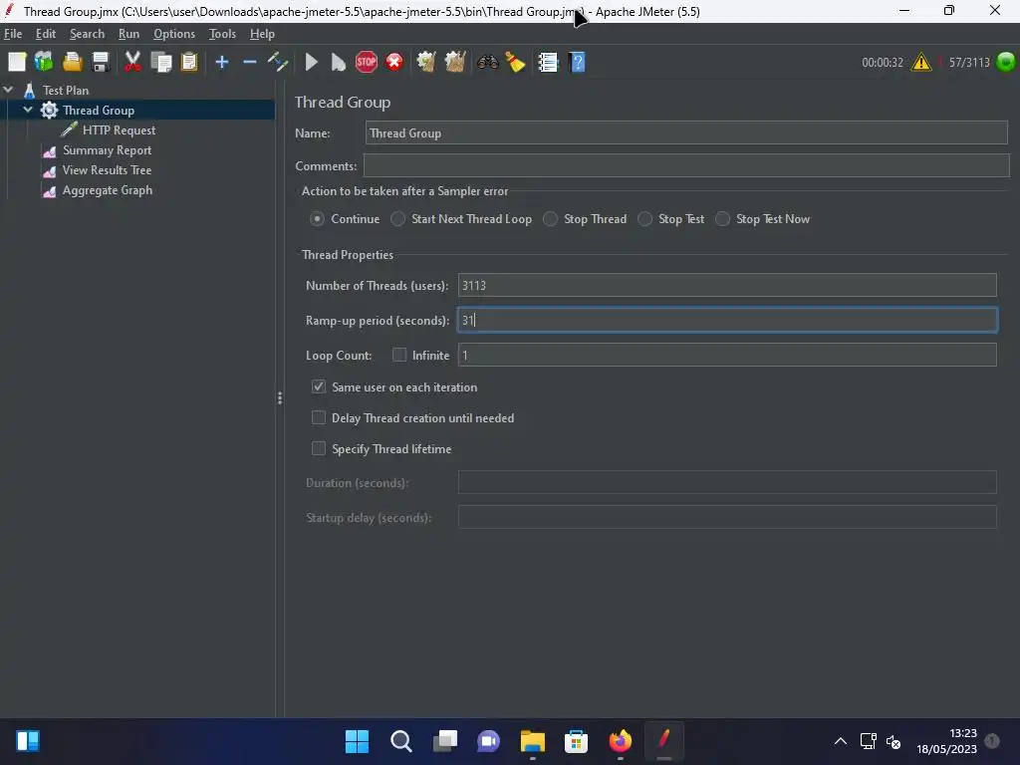Viewport: 1020px width, 765px height.
Task: Clear results with single broom icon
Action: pyautogui.click(x=426, y=62)
